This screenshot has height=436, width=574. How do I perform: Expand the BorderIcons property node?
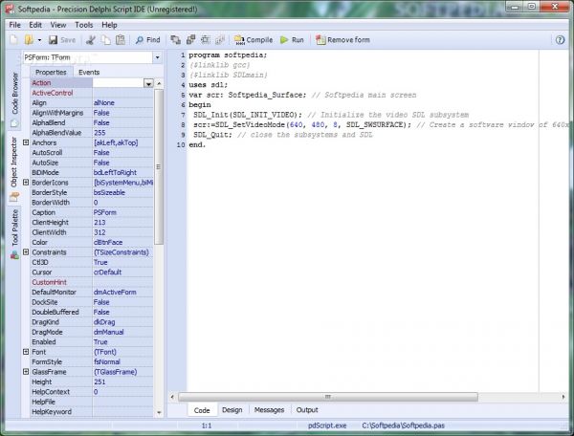[26, 183]
